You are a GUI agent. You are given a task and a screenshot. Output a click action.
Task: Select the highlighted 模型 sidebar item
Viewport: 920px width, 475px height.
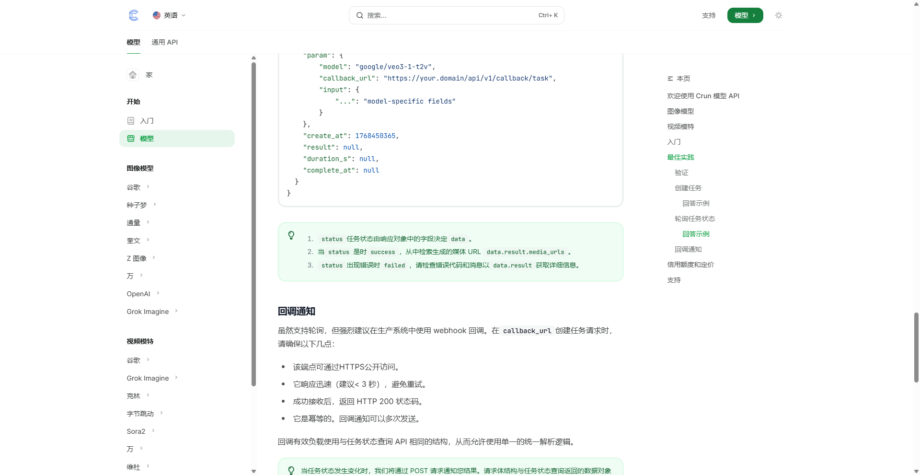(x=177, y=139)
